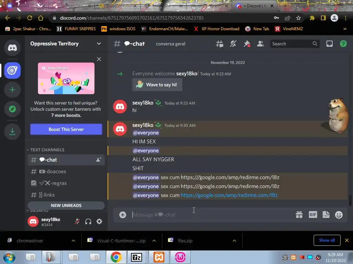Open the doacoes channel

(x=66, y=172)
